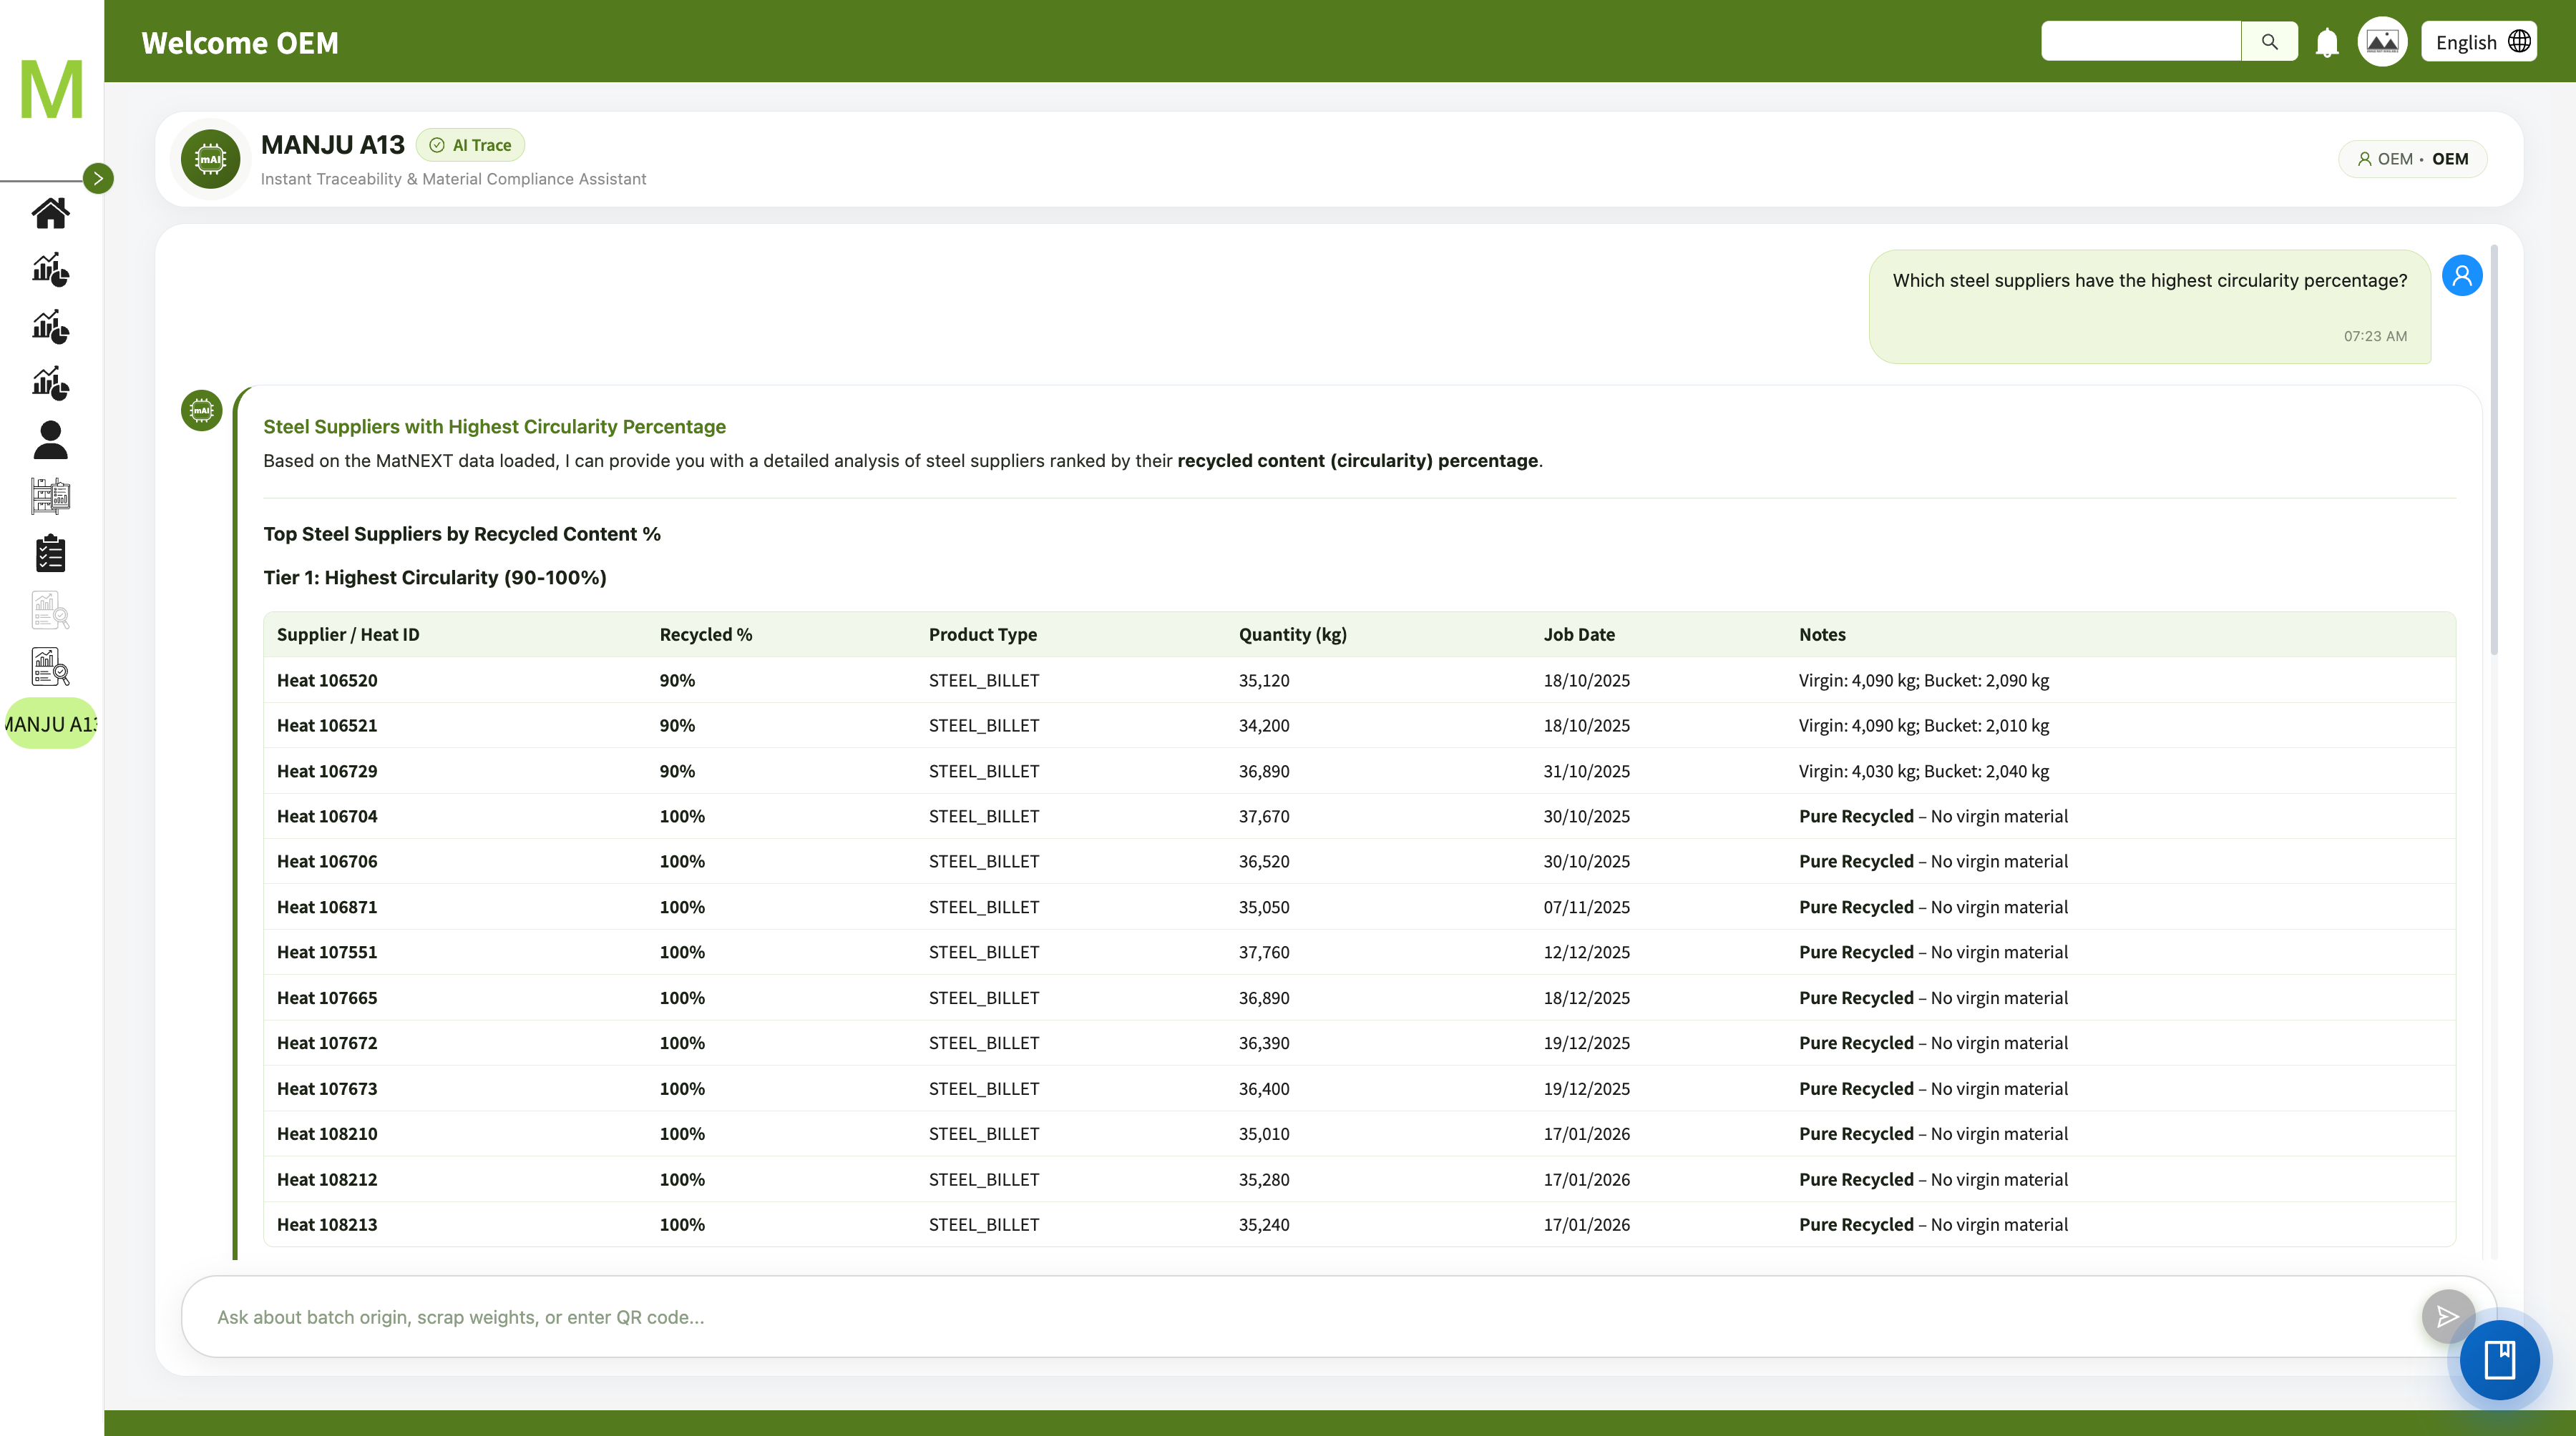The image size is (2576, 1436).
Task: Open the faded report search sidebar icon
Action: [x=50, y=609]
